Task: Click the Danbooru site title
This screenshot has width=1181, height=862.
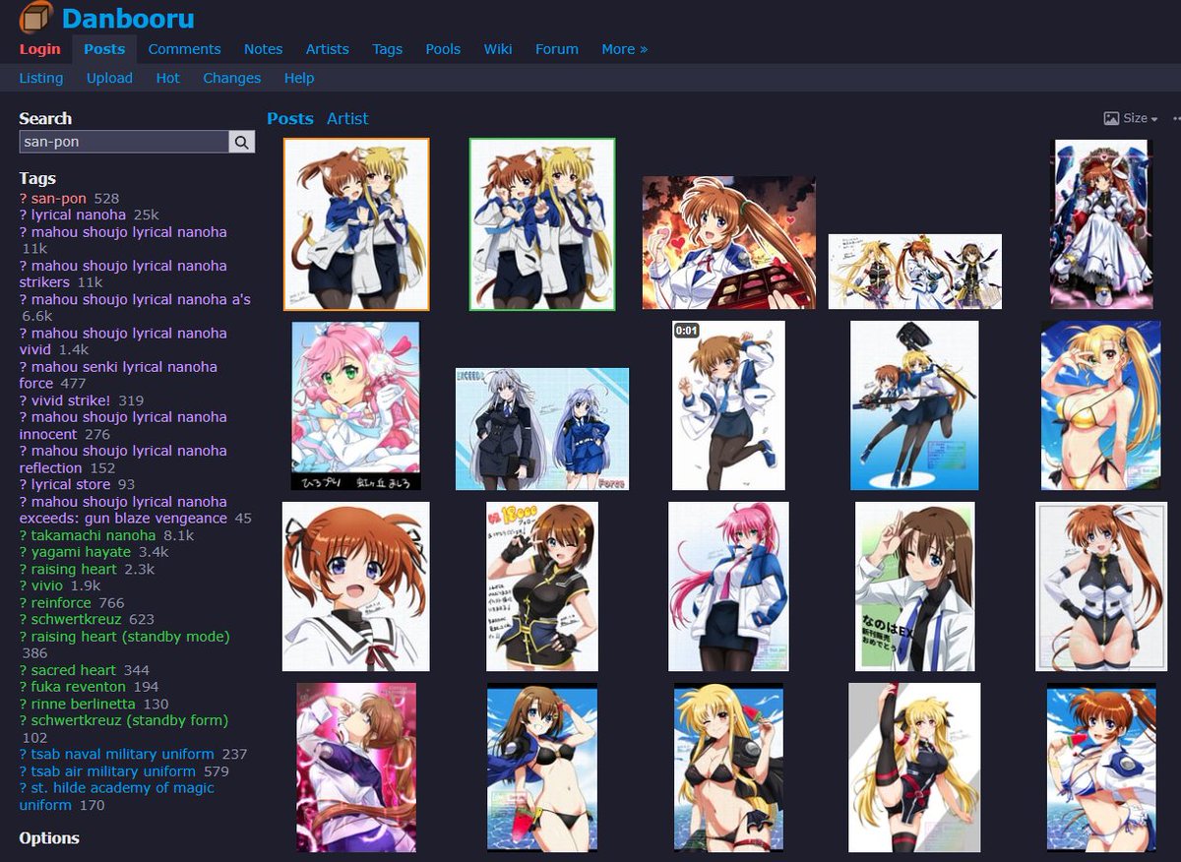Action: coord(128,18)
